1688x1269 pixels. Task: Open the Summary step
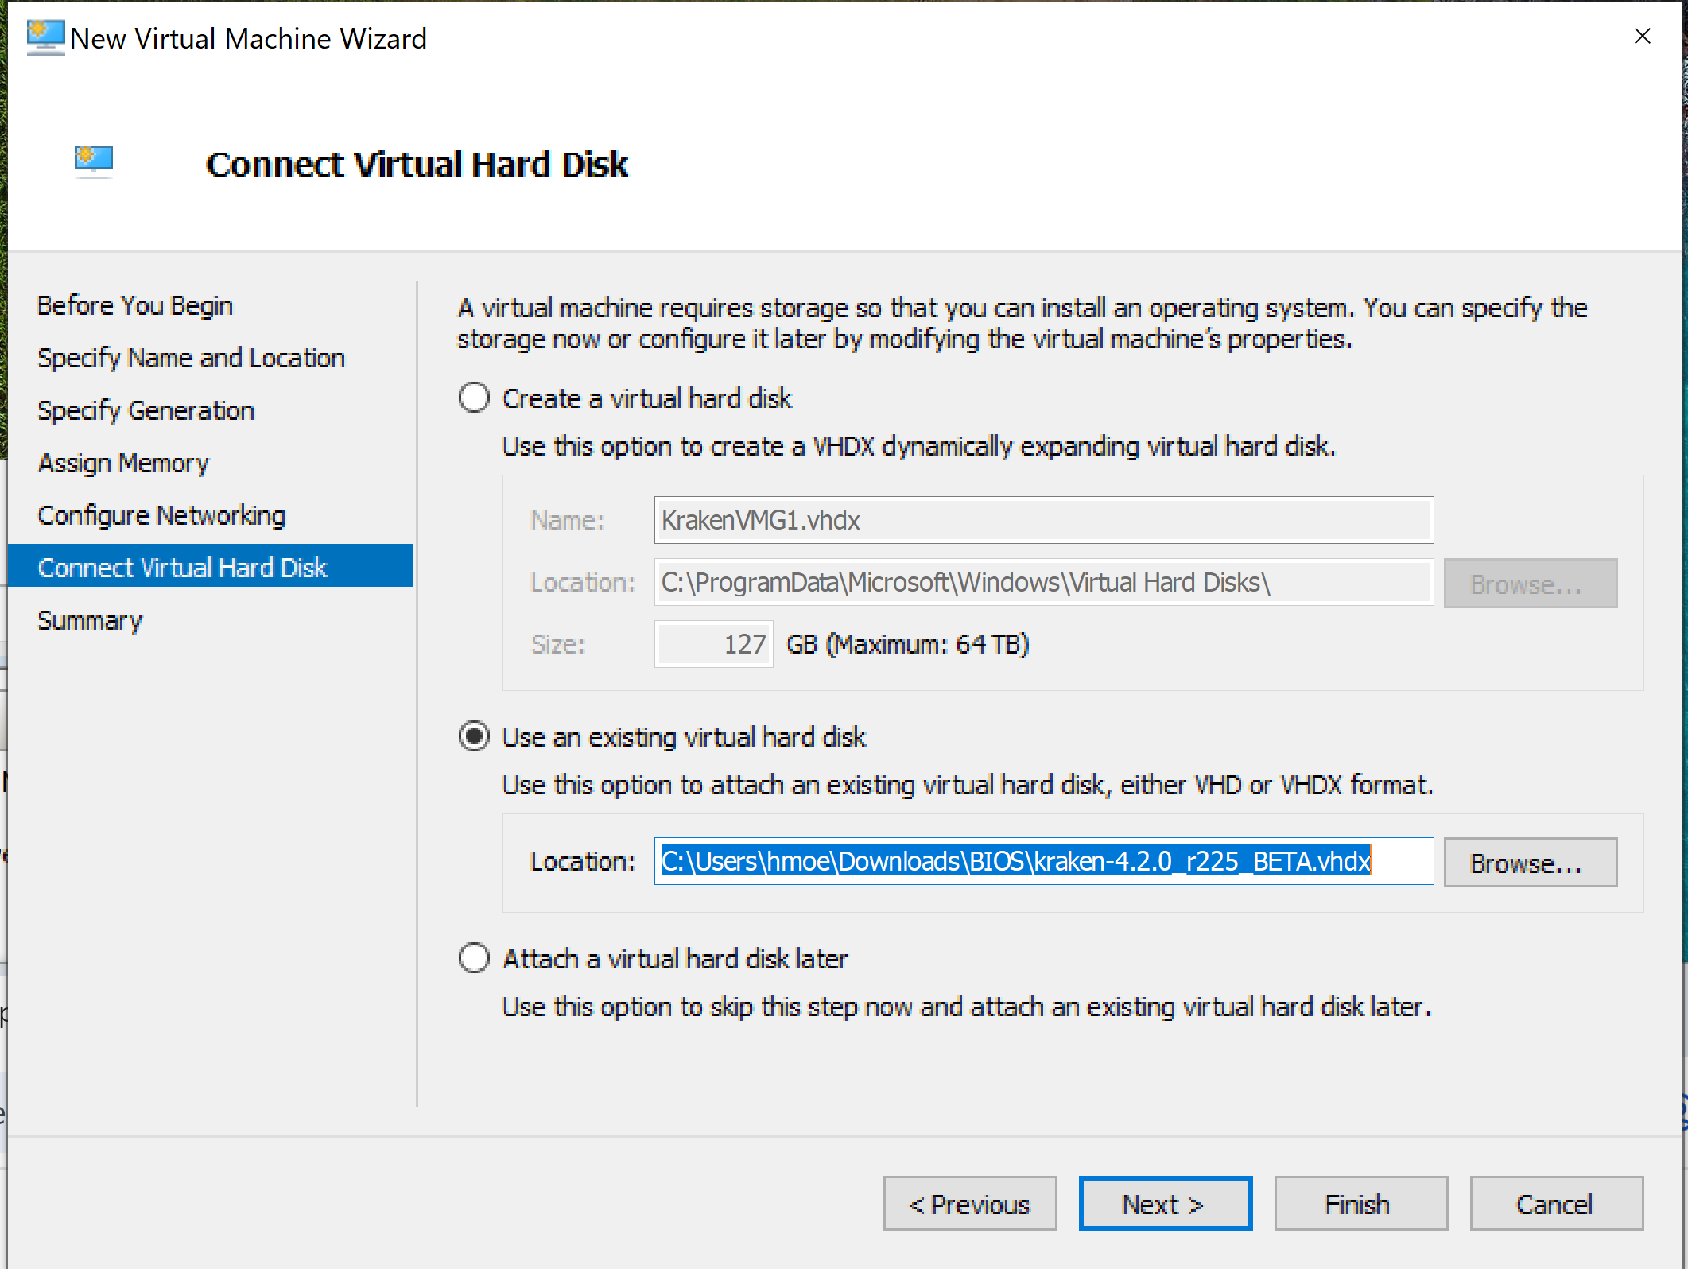[90, 620]
